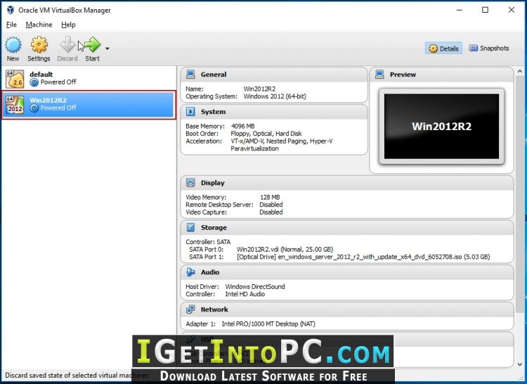Viewport: 527px width, 384px height.
Task: Click the Network section icon
Action: (x=190, y=309)
